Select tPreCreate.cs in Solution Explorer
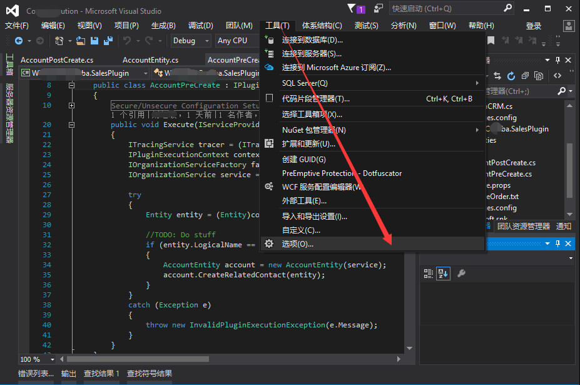 tap(509, 174)
